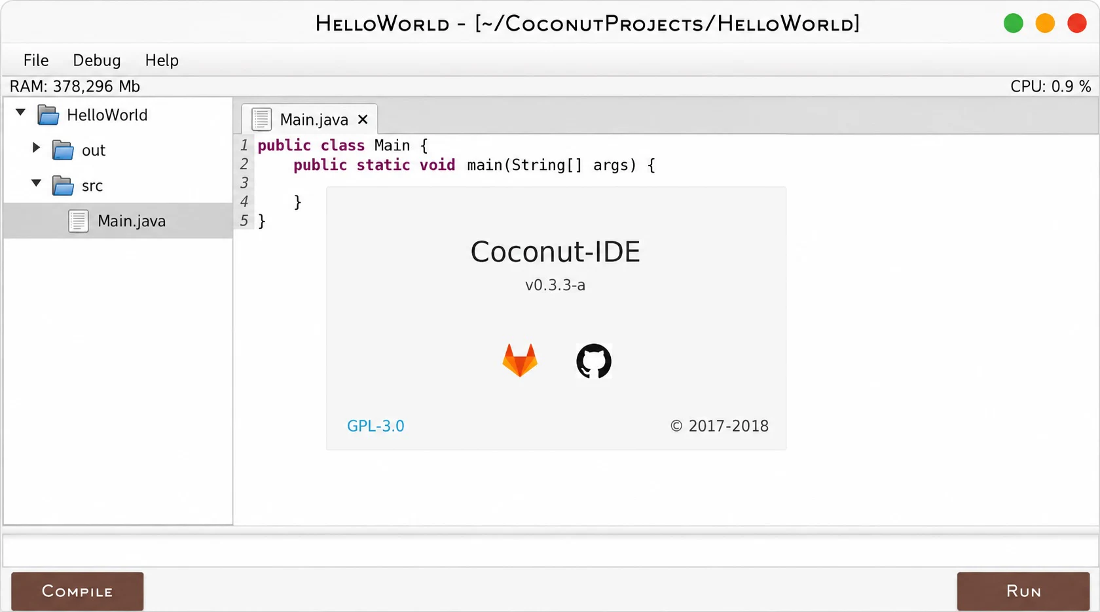This screenshot has width=1100, height=612.
Task: Open the Debug menu
Action: pyautogui.click(x=97, y=60)
